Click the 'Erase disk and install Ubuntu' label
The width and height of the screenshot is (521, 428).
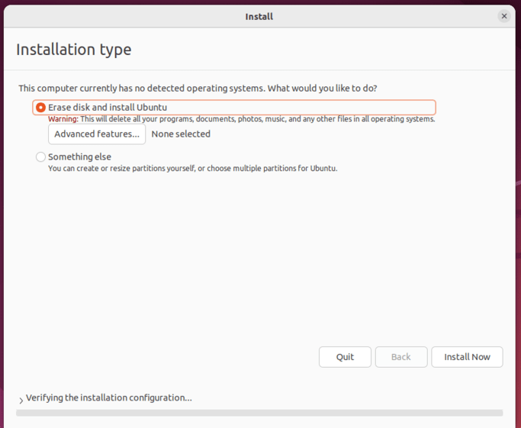pyautogui.click(x=108, y=108)
